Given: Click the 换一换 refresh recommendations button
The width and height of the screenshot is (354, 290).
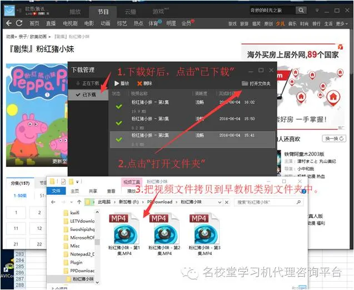Looking at the screenshot, I should pyautogui.click(x=334, y=139).
